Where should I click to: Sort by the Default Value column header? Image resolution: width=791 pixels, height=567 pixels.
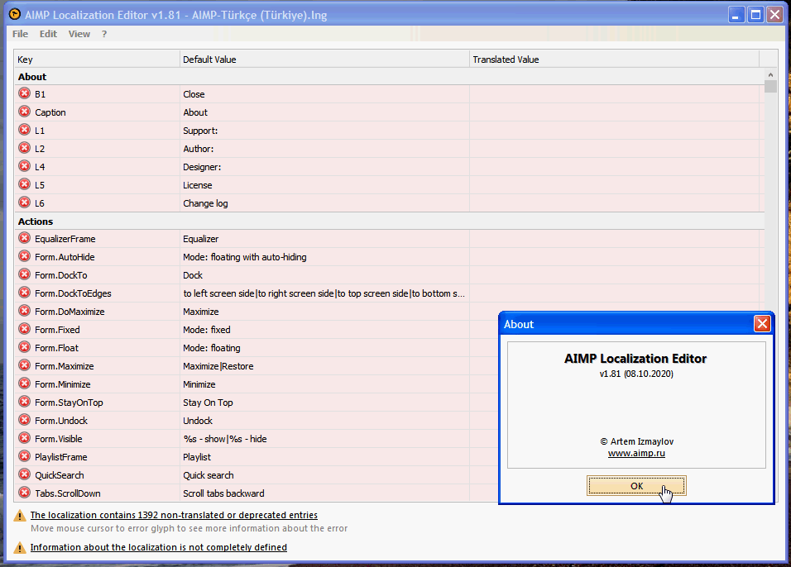[324, 60]
